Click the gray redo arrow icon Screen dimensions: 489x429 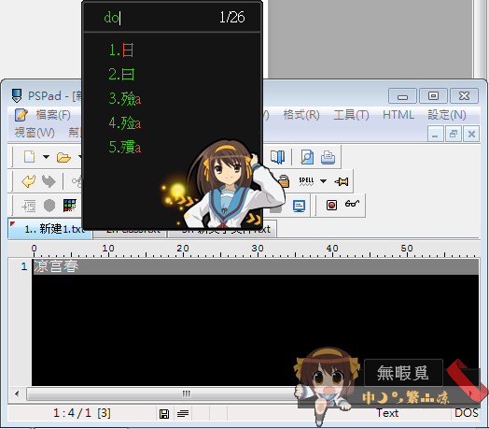(x=49, y=181)
